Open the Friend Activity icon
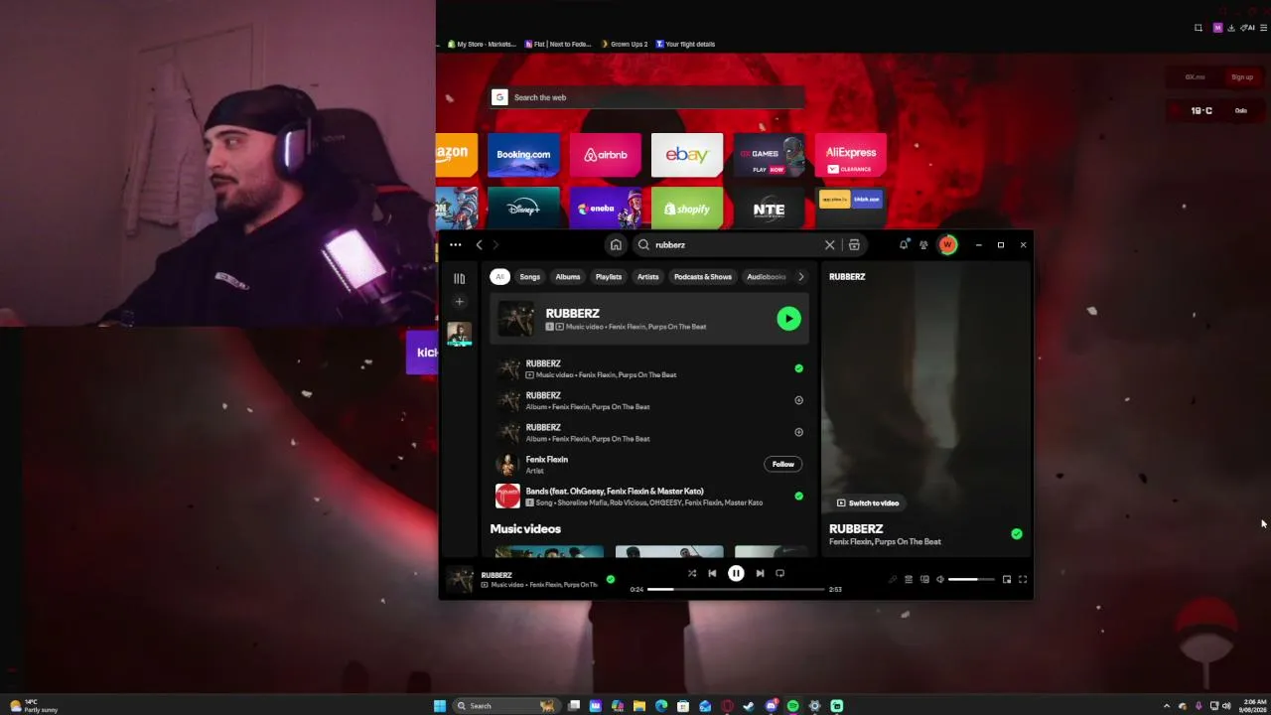Image resolution: width=1271 pixels, height=715 pixels. coord(923,245)
